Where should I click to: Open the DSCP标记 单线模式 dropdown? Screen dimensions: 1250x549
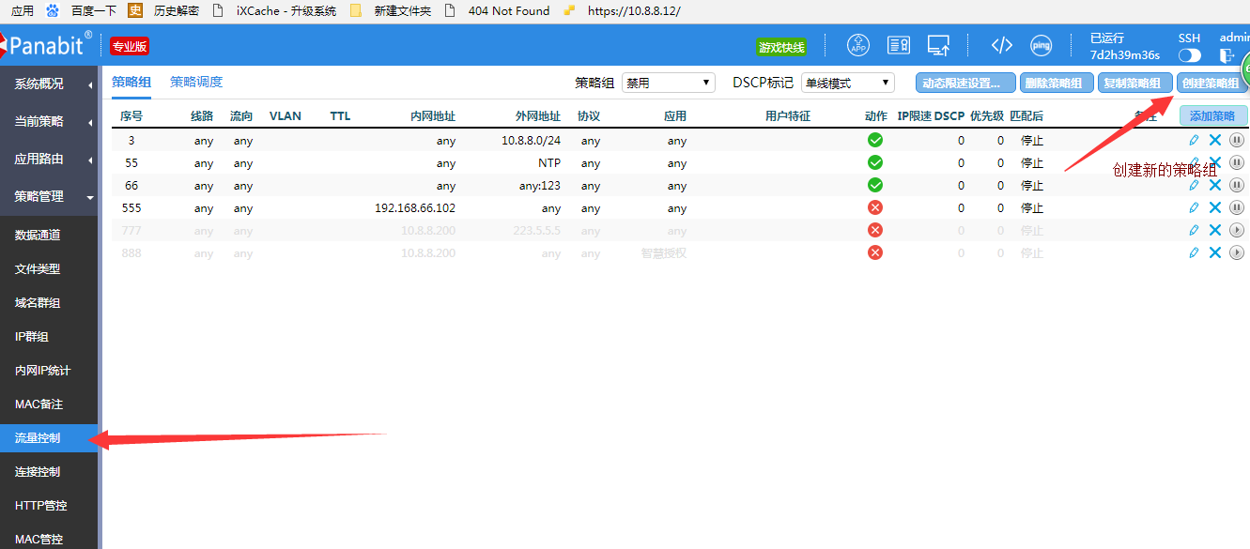pos(847,83)
